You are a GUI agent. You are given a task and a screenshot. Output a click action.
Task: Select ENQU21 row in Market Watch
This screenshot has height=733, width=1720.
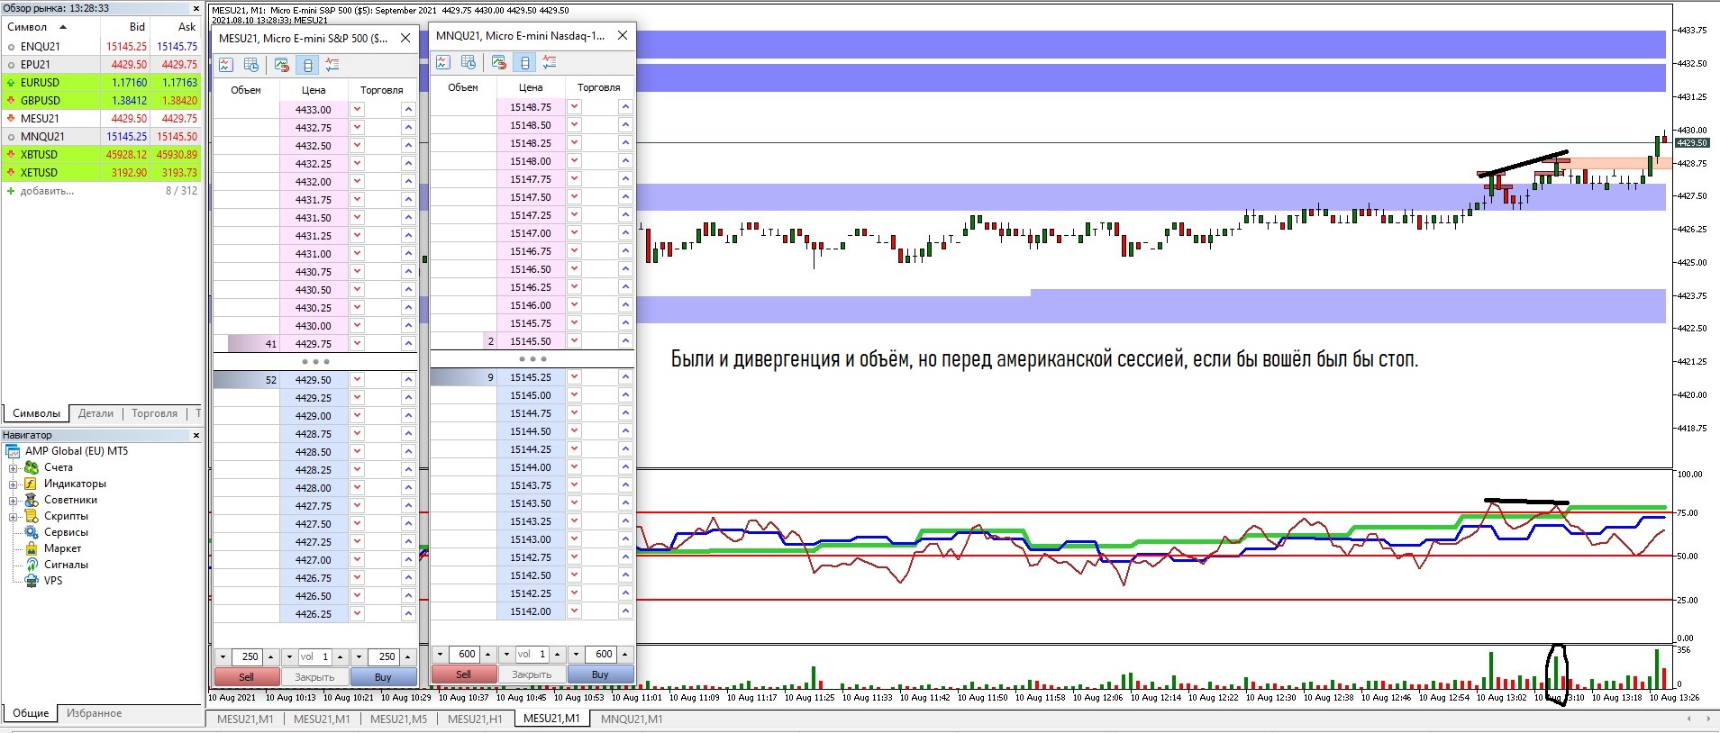101,46
